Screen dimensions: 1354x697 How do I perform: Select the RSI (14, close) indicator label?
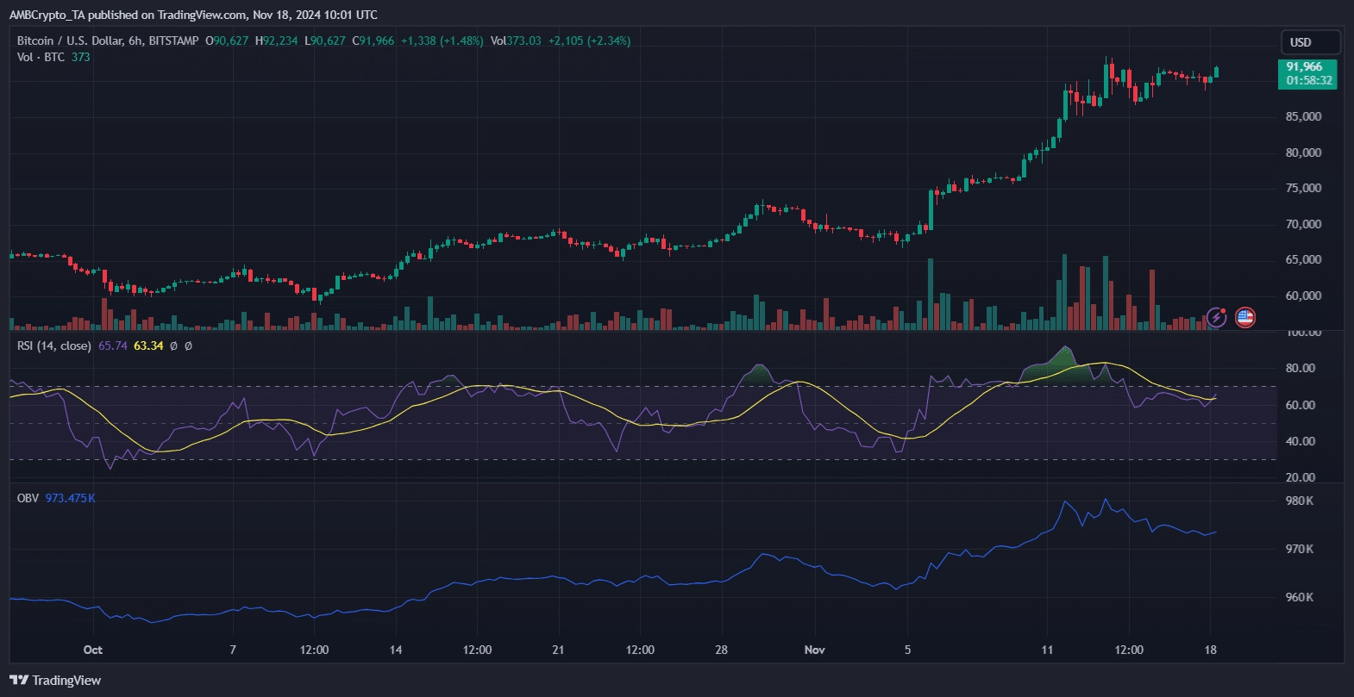(x=53, y=345)
